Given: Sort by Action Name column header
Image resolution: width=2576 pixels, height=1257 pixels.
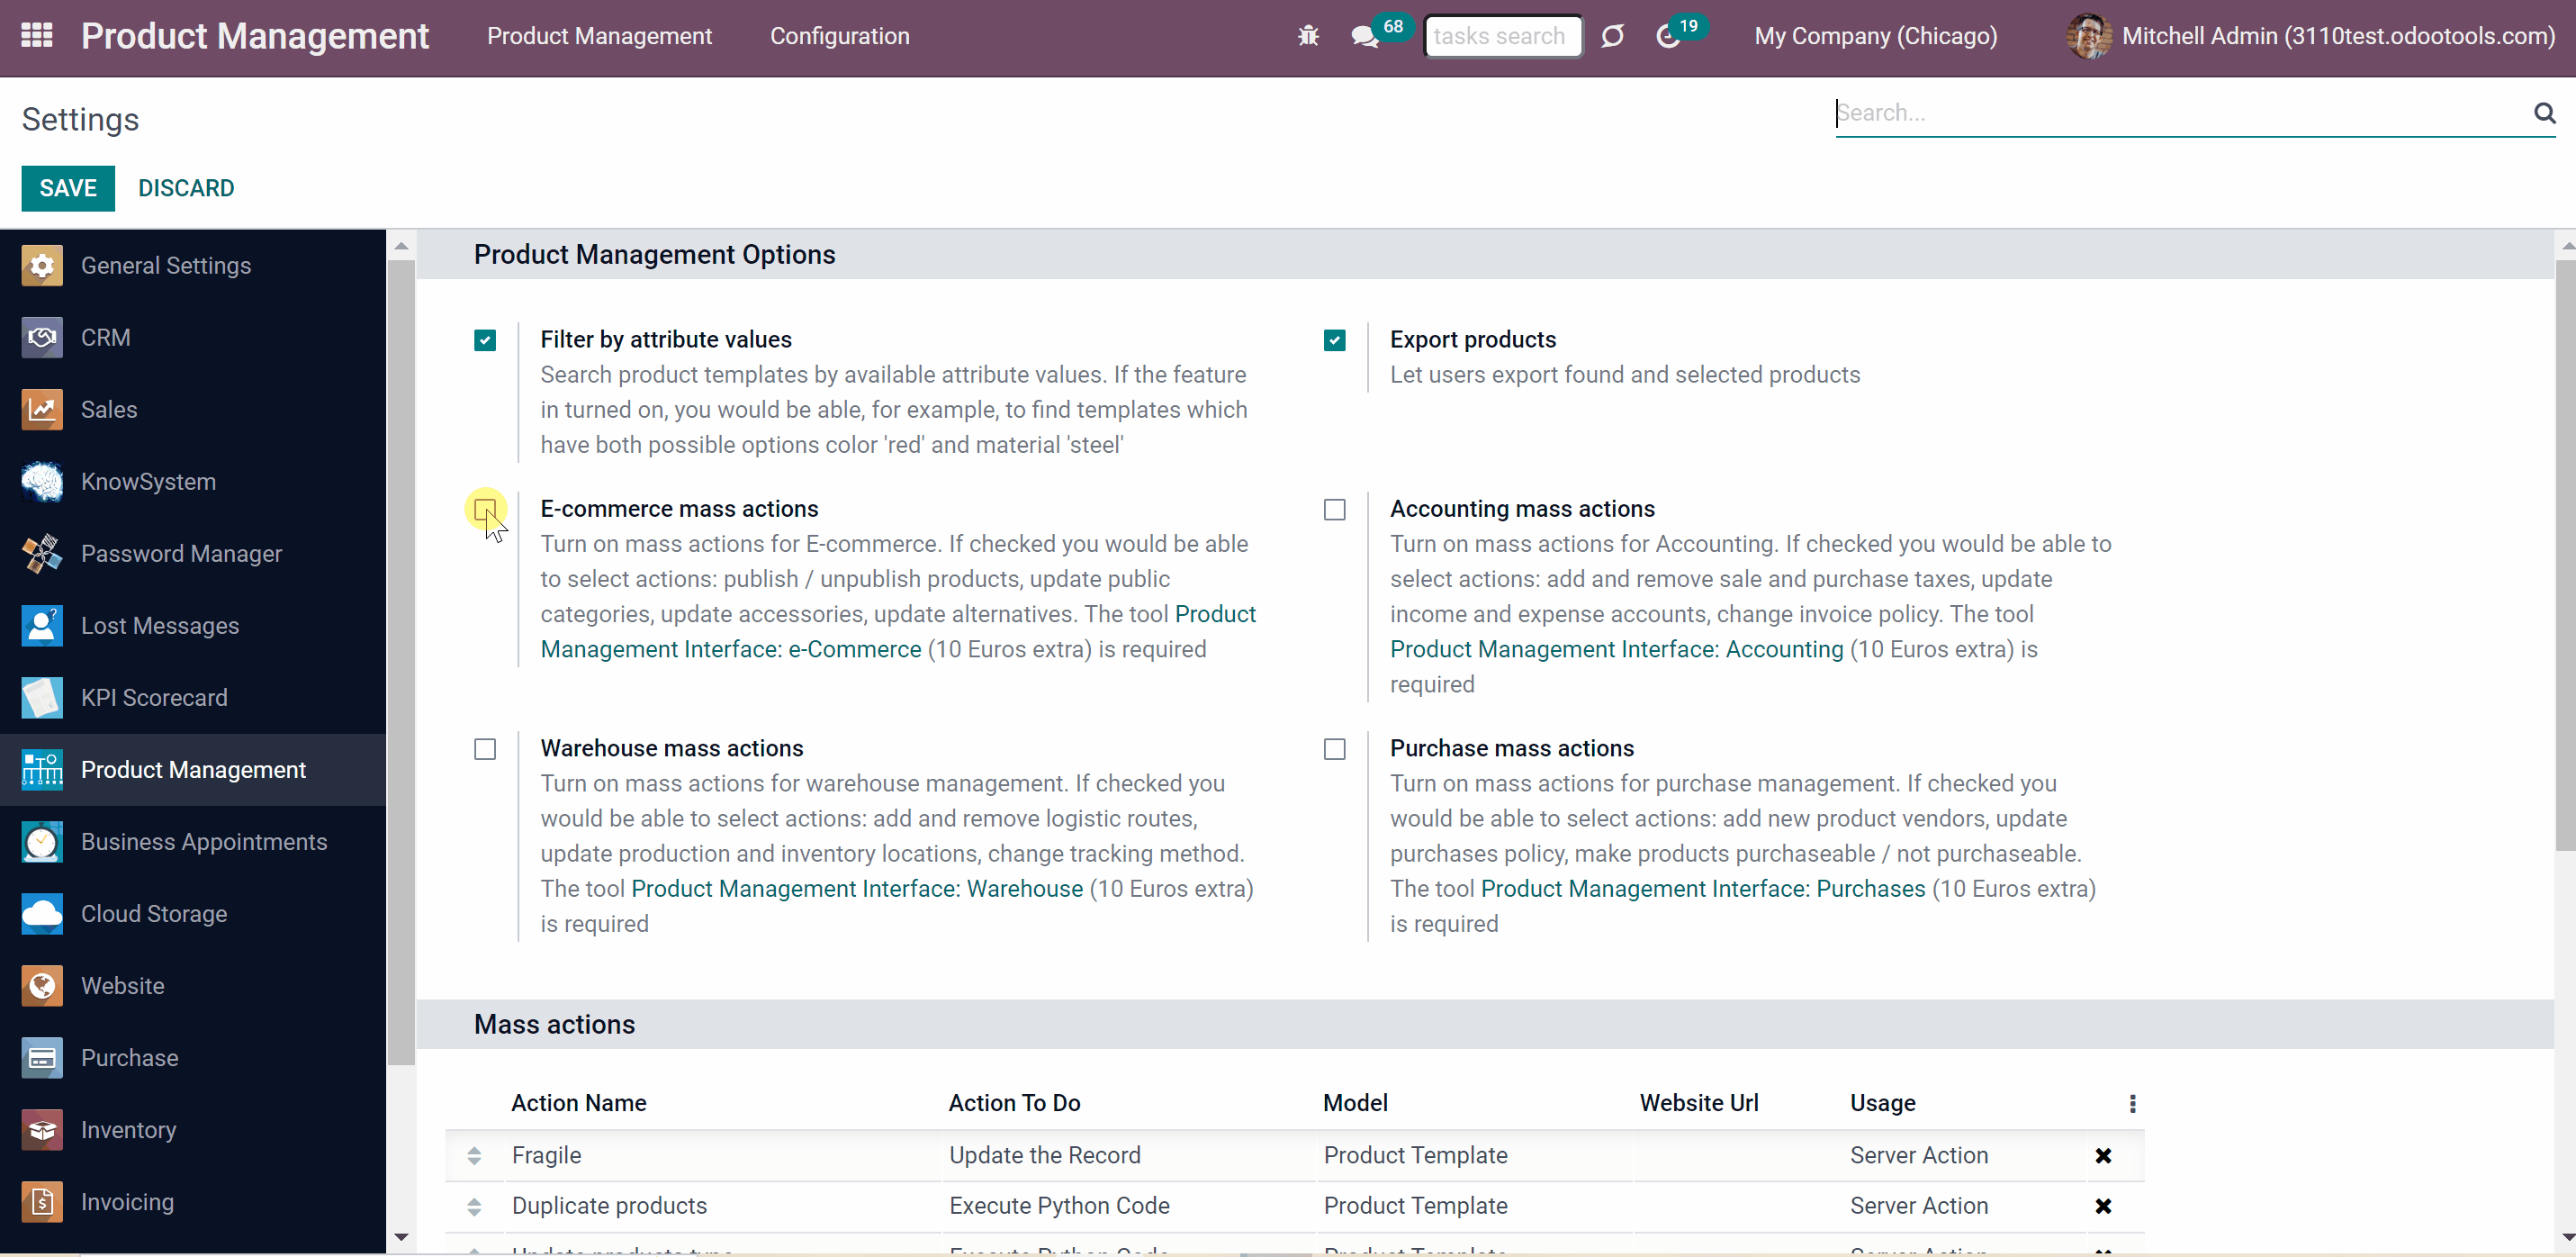Looking at the screenshot, I should pos(578,1103).
